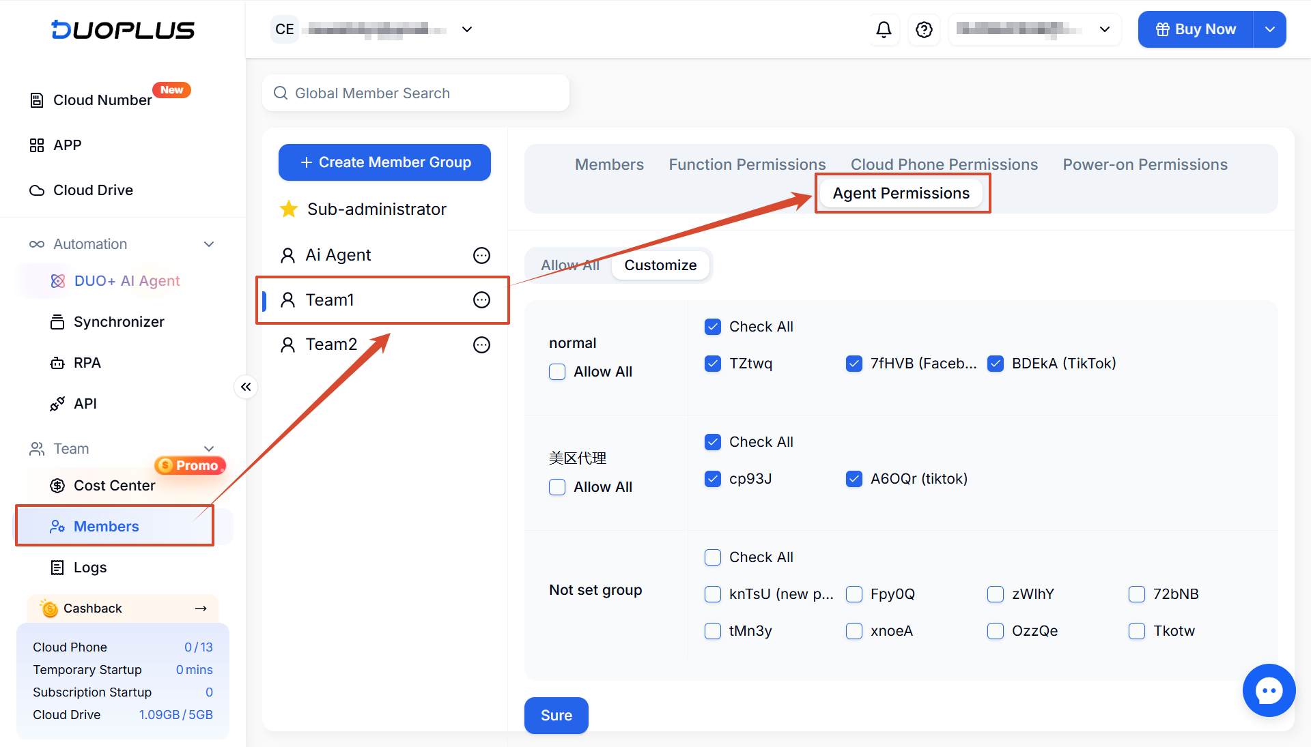Uncheck the TZtwq checkbox
Viewport: 1311px width, 747px height.
[x=713, y=364]
